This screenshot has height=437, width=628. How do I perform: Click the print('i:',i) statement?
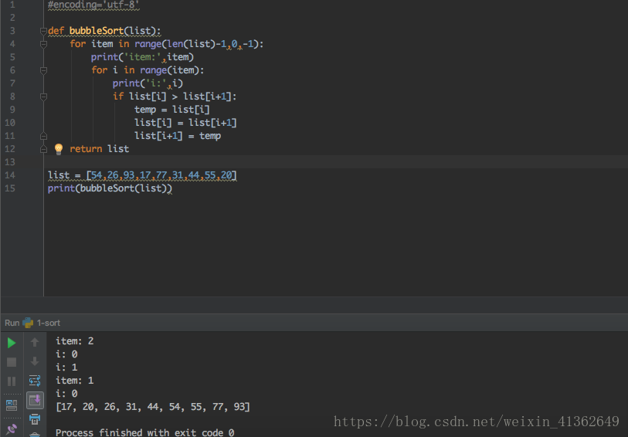(148, 83)
